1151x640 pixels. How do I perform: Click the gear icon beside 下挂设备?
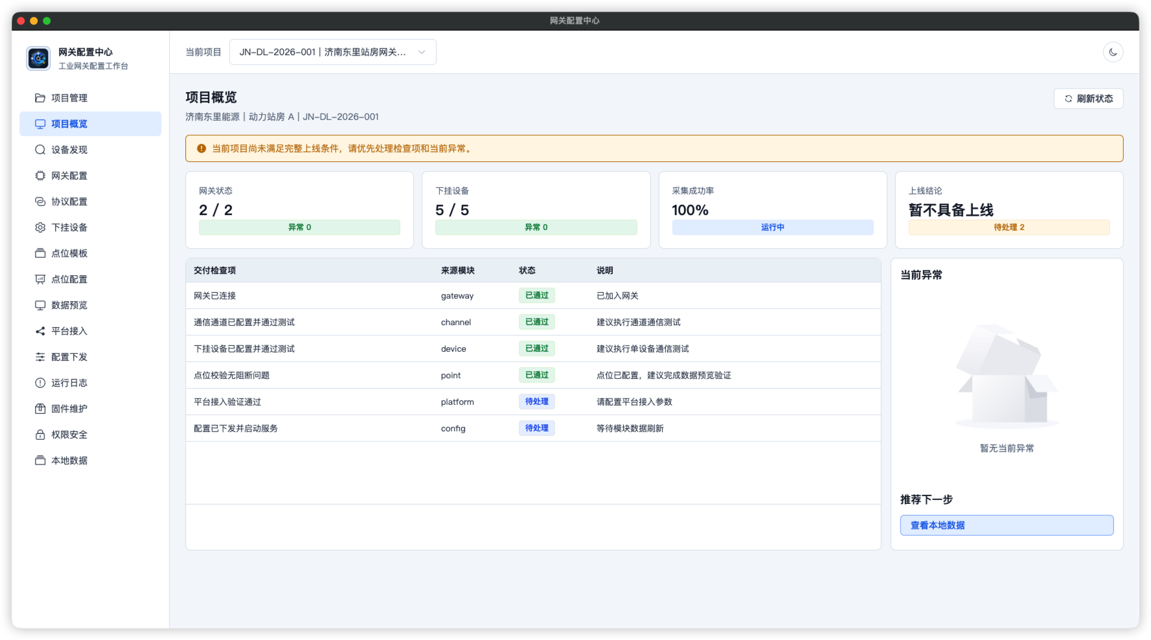click(40, 227)
